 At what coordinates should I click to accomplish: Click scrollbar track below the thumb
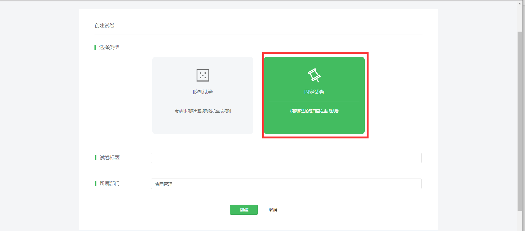point(520,221)
